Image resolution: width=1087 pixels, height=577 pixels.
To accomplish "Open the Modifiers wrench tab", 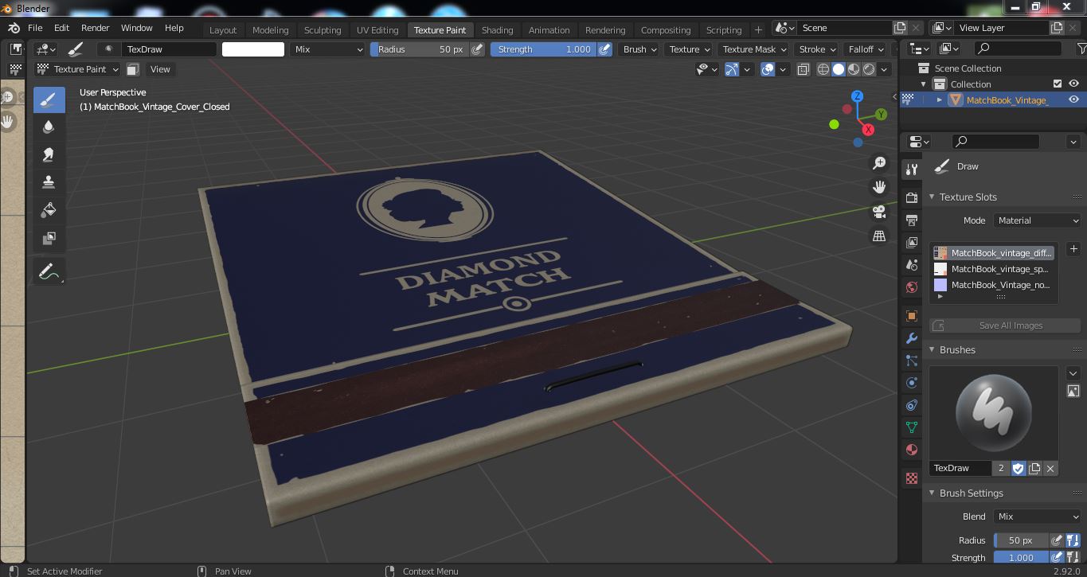I will tap(912, 338).
